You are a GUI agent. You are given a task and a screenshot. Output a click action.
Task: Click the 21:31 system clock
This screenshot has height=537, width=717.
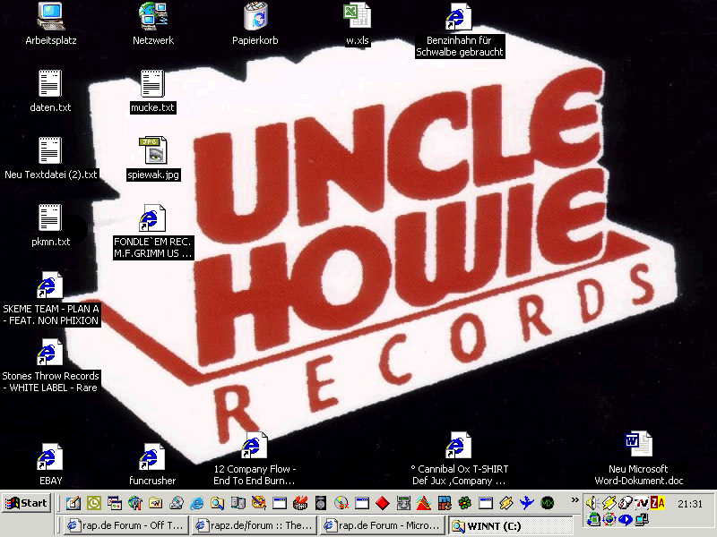tap(690, 504)
